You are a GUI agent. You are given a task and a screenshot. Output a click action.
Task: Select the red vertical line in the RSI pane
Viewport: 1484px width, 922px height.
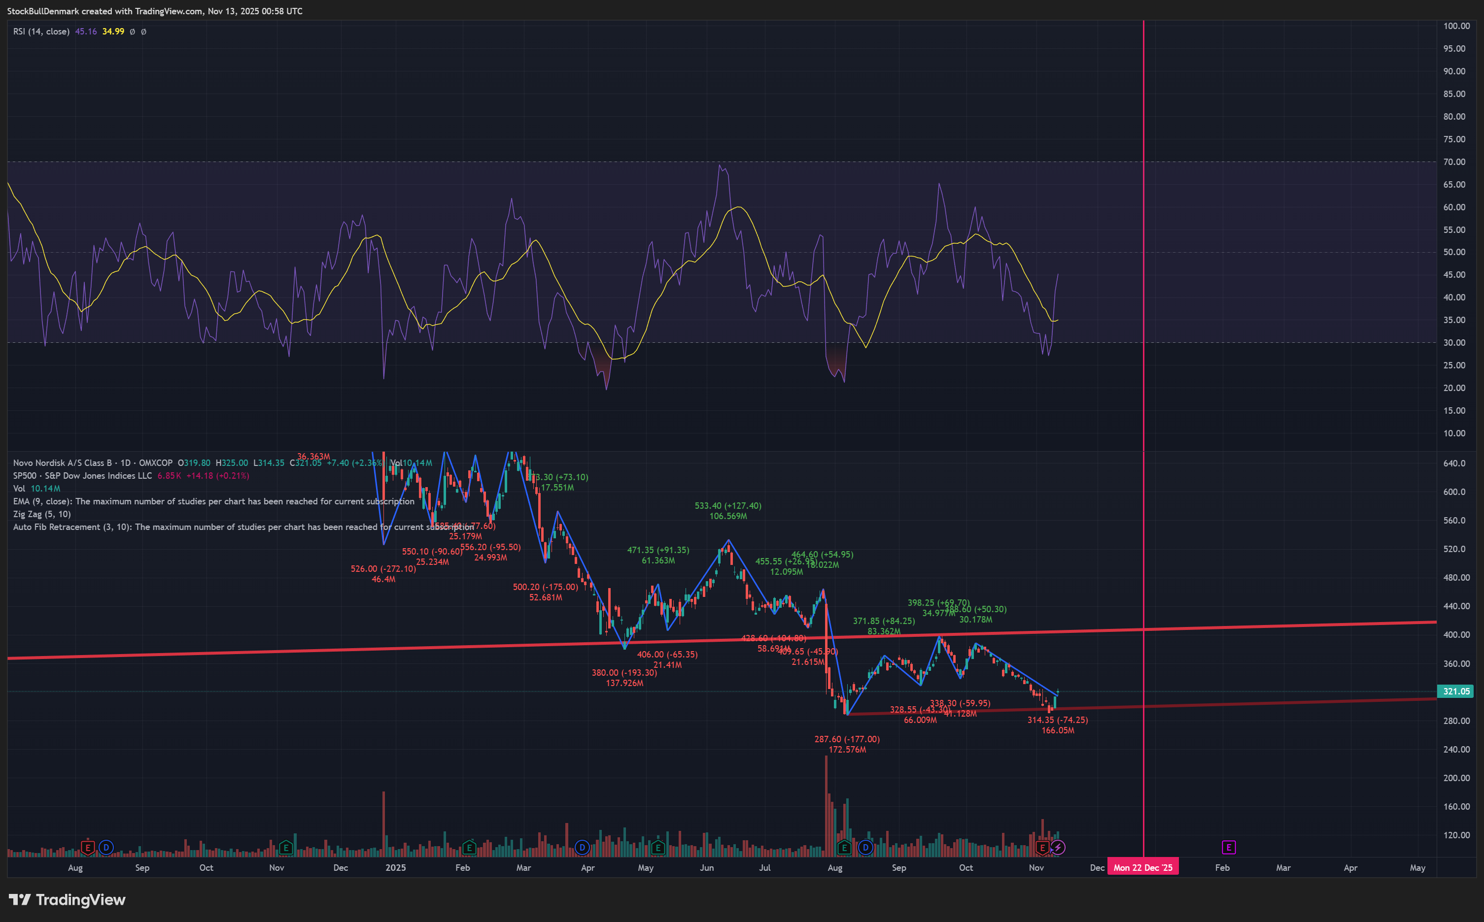(x=1143, y=235)
